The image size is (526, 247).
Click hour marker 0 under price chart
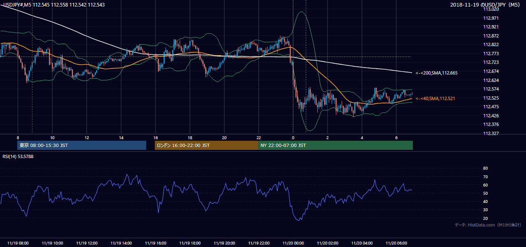(293, 137)
